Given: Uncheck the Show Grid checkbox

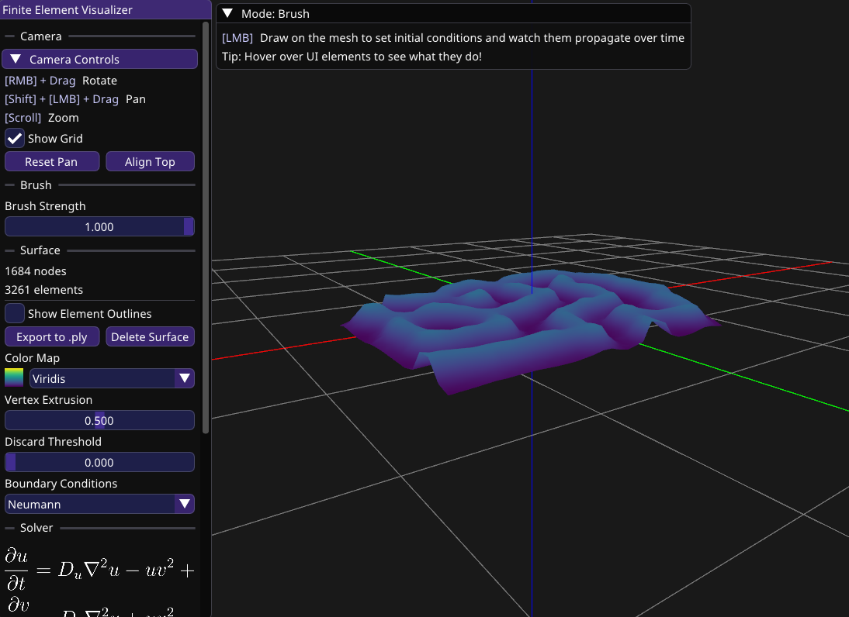Looking at the screenshot, I should coord(15,139).
